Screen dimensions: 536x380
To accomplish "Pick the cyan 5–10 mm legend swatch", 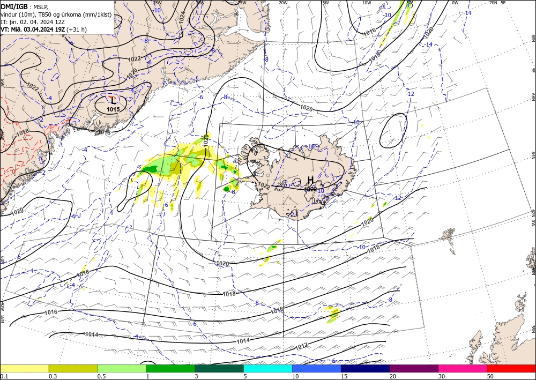I will coord(268,368).
